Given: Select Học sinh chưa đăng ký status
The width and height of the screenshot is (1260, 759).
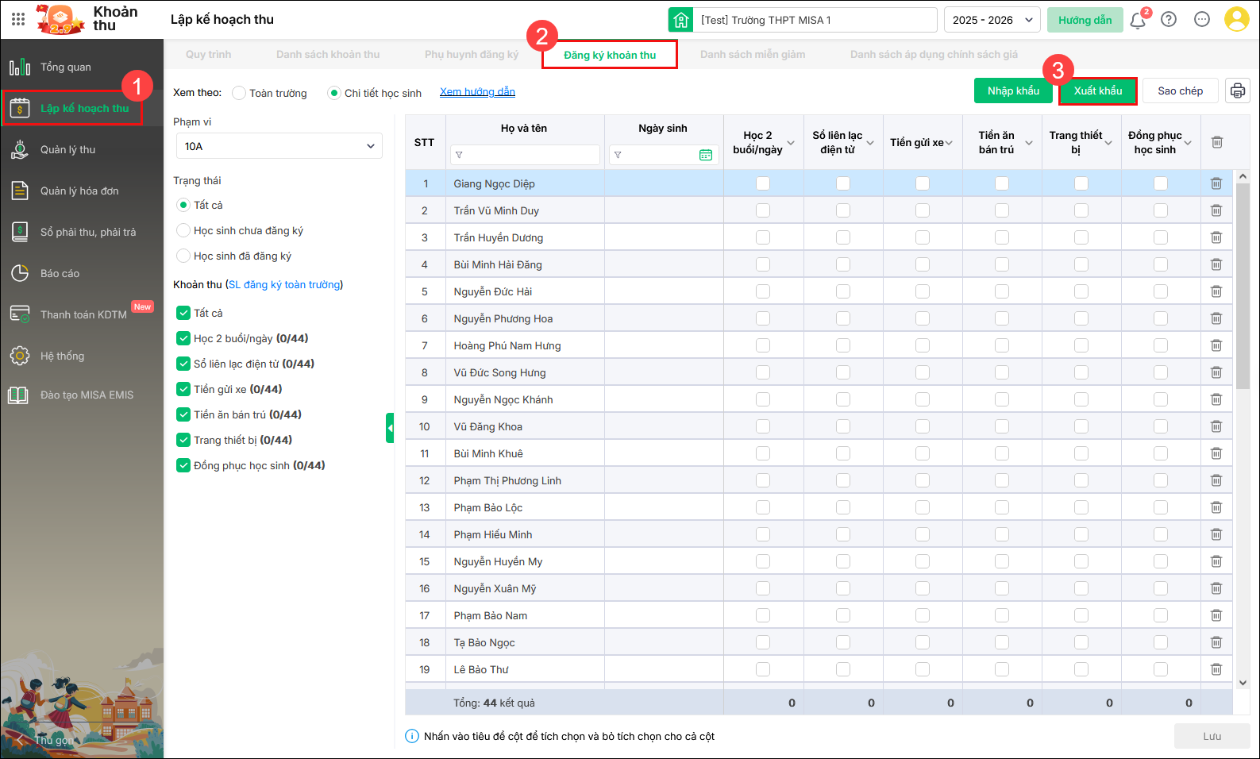Looking at the screenshot, I should pos(183,230).
